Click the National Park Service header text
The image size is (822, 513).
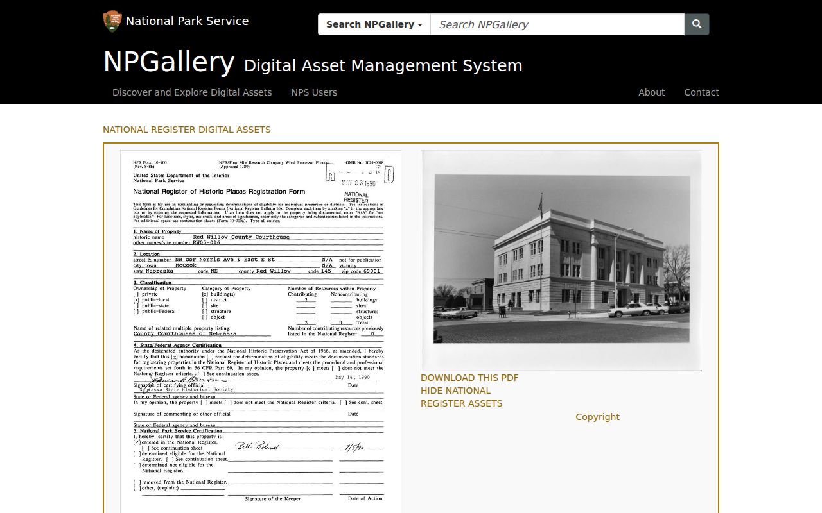click(x=187, y=21)
